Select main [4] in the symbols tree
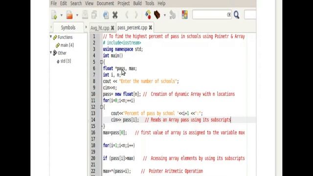Viewport: 313px width, 176px height. click(x=67, y=45)
